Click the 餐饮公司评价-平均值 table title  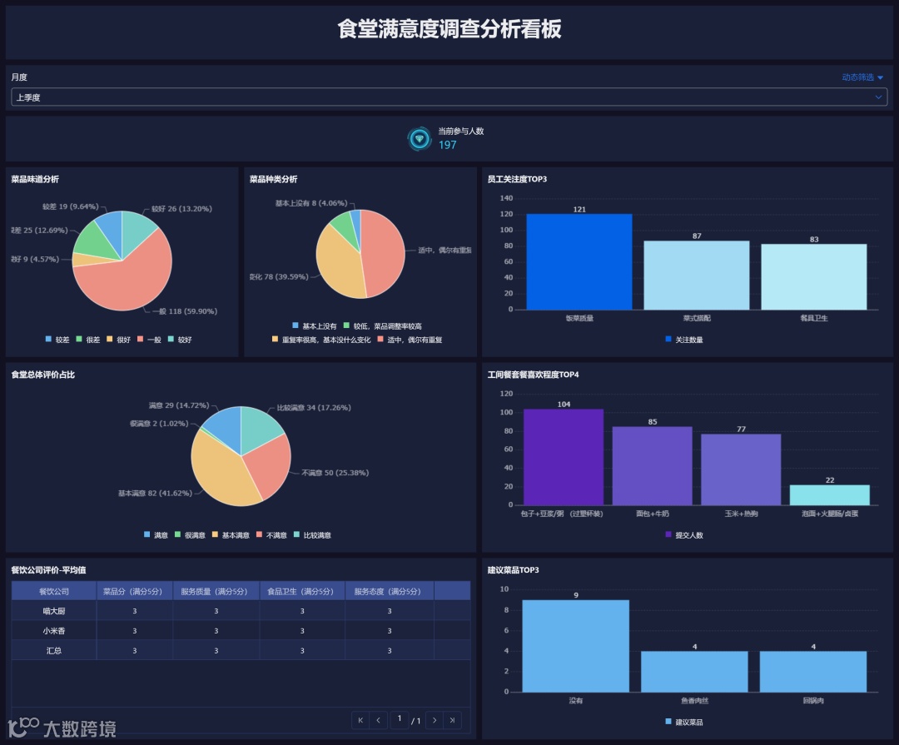49,569
